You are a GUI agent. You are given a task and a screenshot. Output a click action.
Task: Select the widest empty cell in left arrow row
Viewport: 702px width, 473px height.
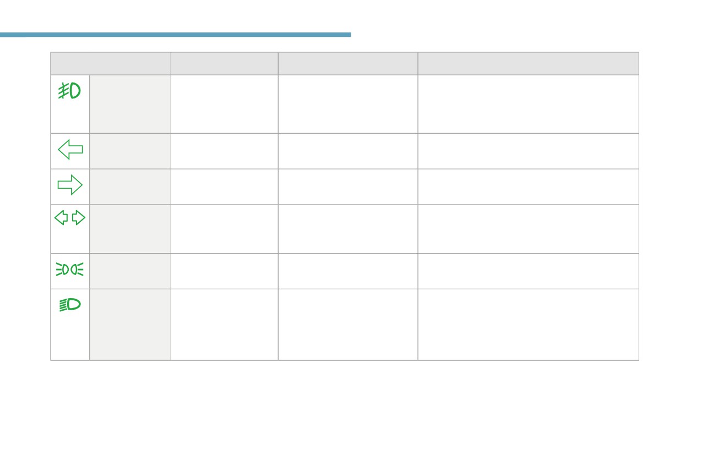tap(529, 151)
